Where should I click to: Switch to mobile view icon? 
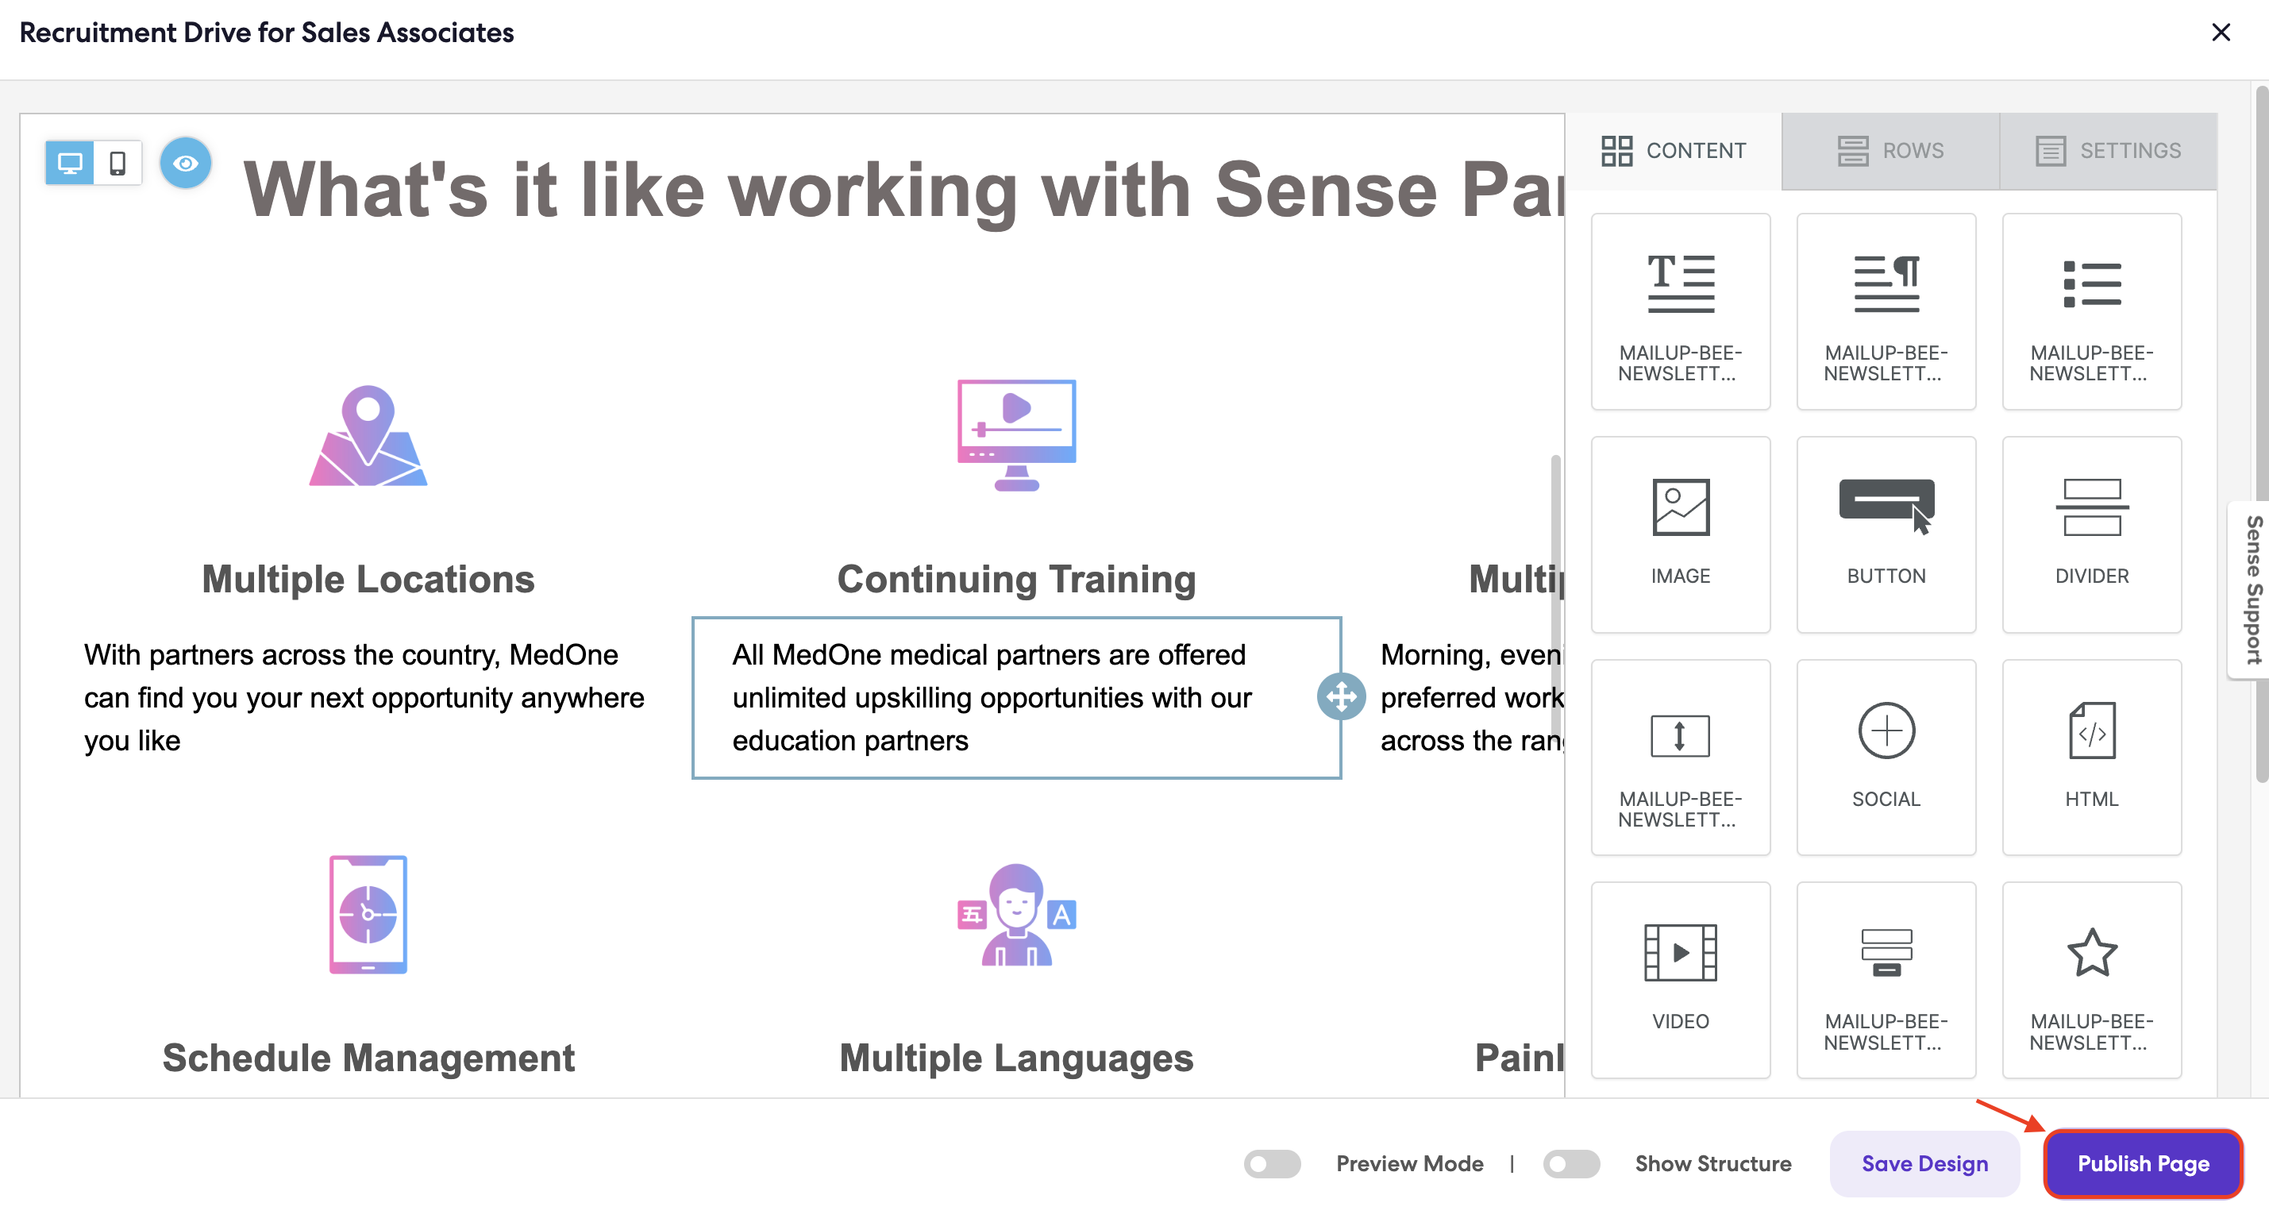(117, 163)
